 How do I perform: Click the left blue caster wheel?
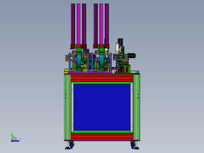pyautogui.click(x=71, y=146)
